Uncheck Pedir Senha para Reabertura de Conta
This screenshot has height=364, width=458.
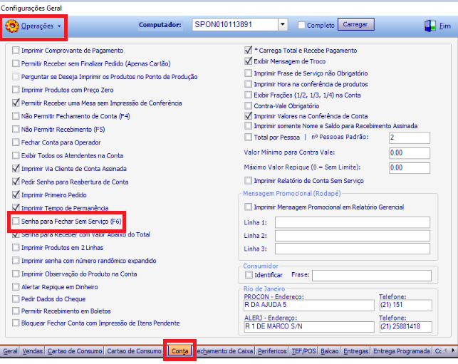pyautogui.click(x=16, y=182)
